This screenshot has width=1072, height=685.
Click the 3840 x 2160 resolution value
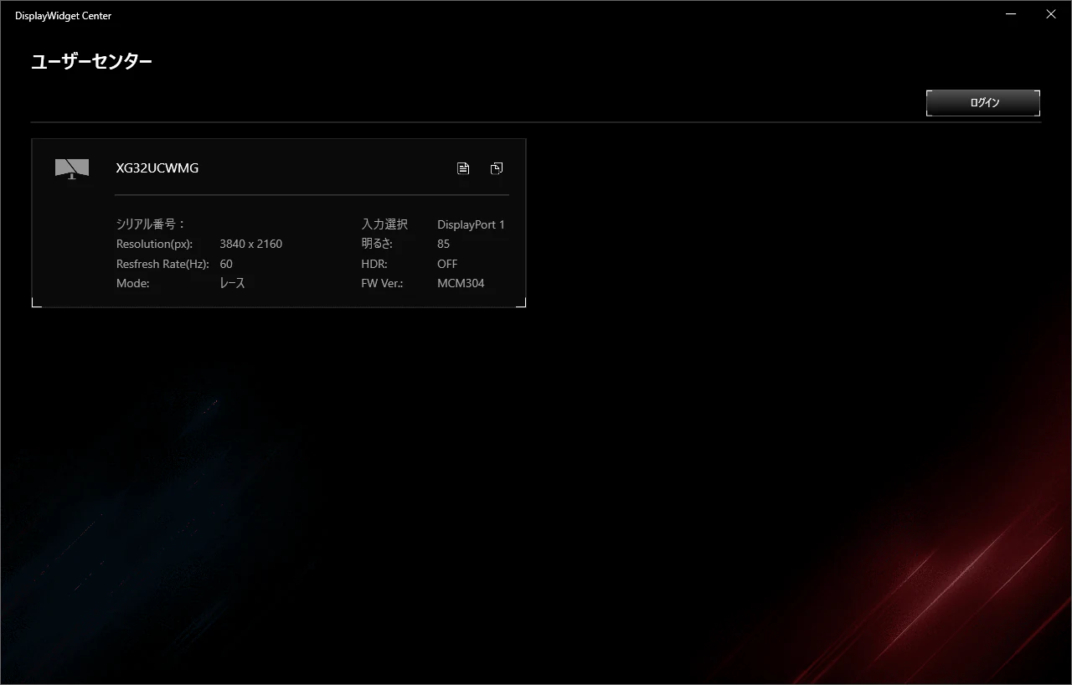[x=250, y=244]
